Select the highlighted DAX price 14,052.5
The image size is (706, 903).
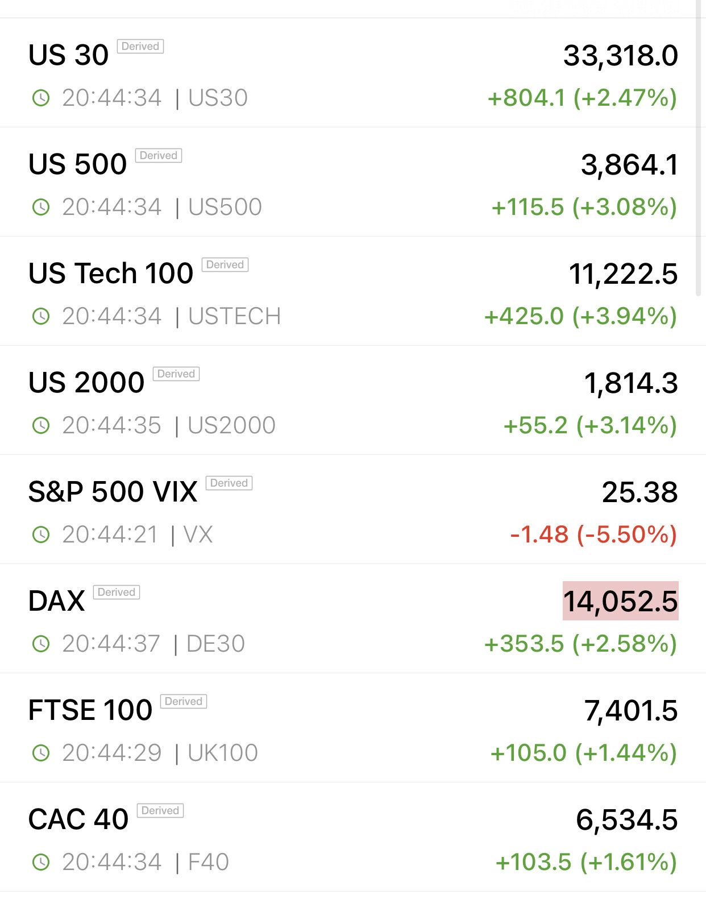620,601
